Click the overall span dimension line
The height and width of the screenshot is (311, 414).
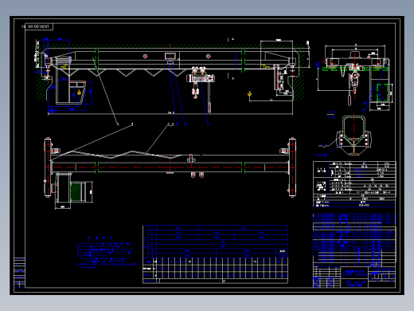[x=170, y=114]
